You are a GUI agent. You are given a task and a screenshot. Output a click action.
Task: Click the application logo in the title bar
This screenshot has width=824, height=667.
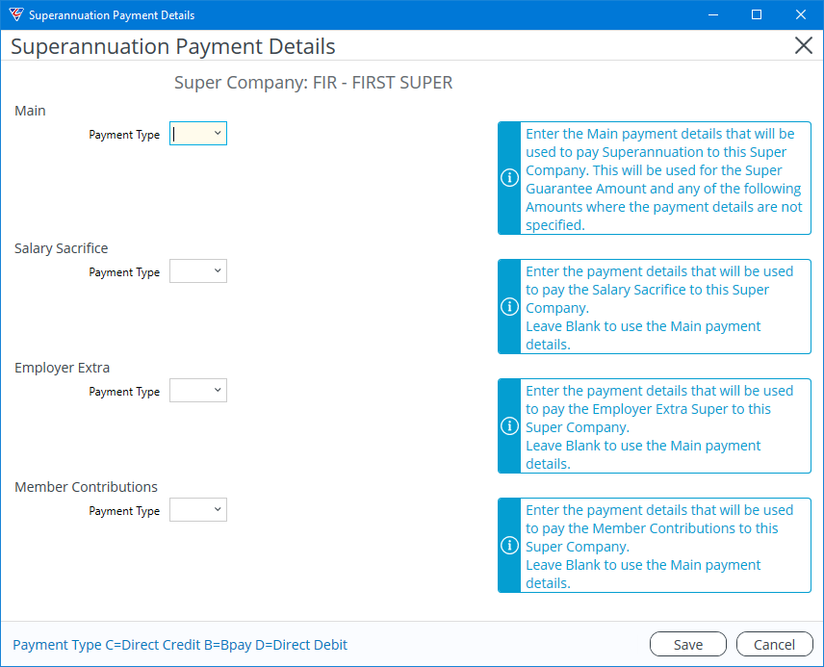coord(16,14)
